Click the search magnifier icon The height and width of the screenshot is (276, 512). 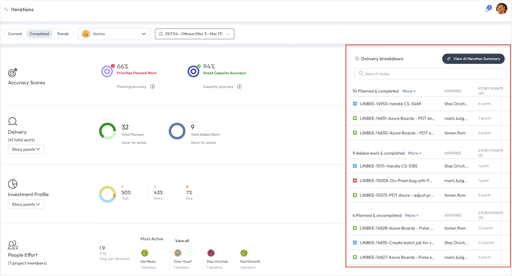361,74
